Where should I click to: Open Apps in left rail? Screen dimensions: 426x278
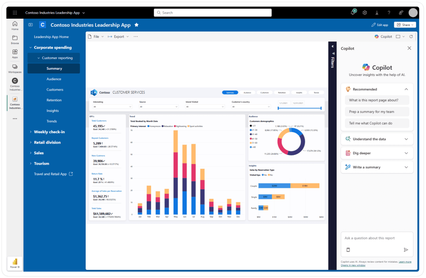point(15,54)
